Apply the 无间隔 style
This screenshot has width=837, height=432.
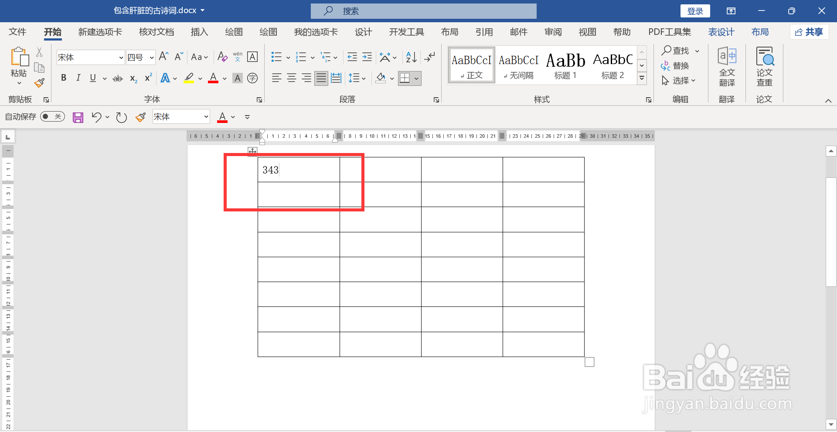(518, 65)
